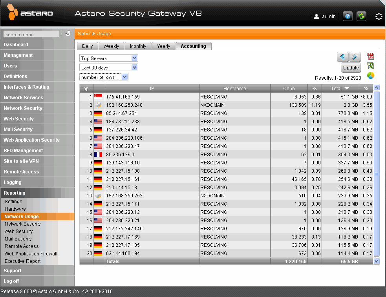This screenshot has width=386, height=297.
Task: Click table scrollbar up arrow
Action: (376, 88)
